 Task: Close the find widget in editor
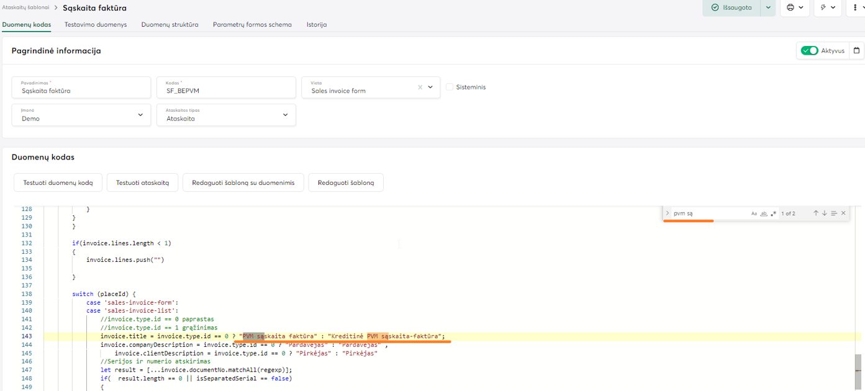(843, 213)
